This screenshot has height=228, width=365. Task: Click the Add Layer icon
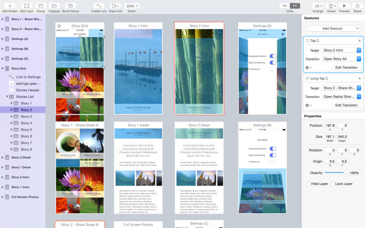point(26,5)
